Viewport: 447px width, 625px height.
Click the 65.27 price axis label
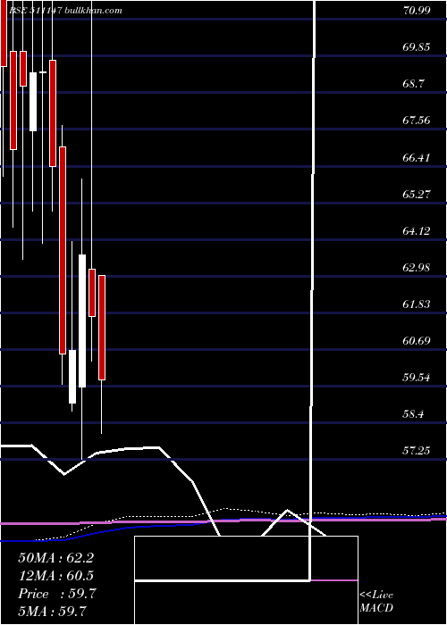point(417,195)
